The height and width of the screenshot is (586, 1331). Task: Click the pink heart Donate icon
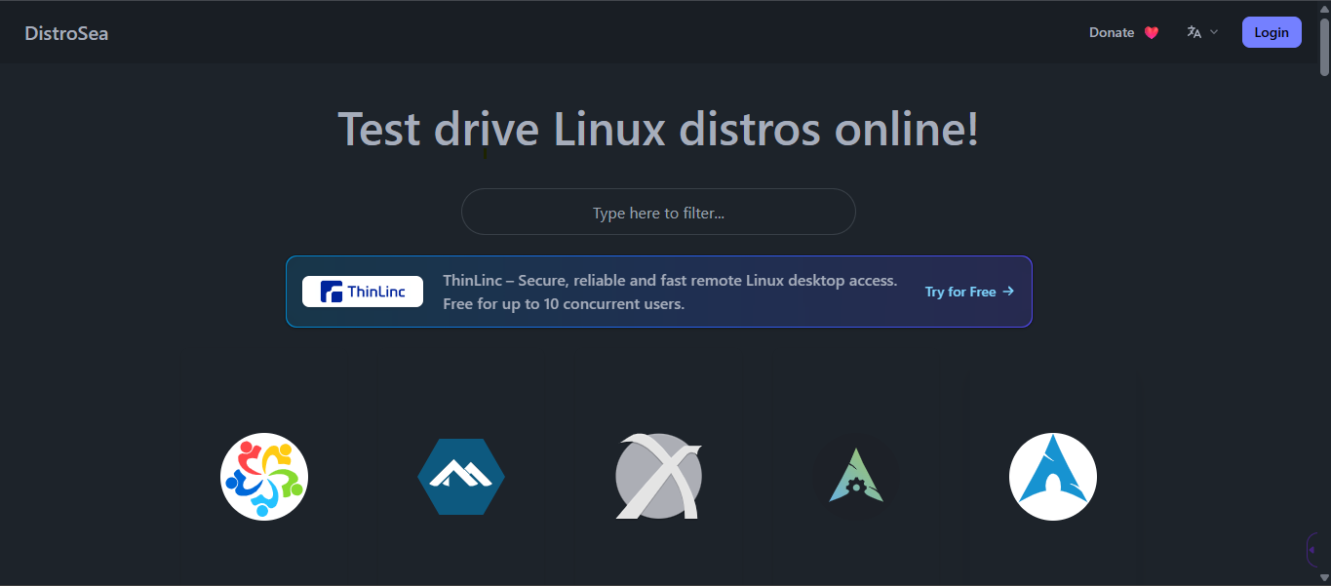tap(1152, 32)
